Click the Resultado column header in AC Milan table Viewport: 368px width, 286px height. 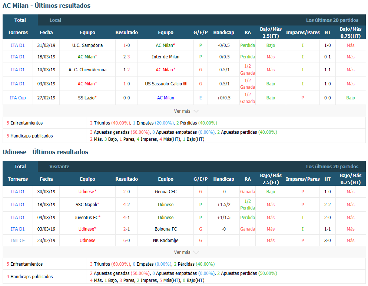(126, 33)
